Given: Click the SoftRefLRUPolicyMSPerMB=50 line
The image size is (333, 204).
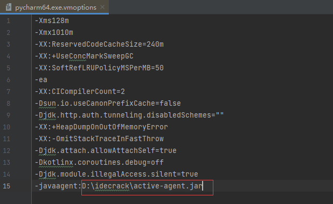Looking at the screenshot, I should tap(99, 68).
